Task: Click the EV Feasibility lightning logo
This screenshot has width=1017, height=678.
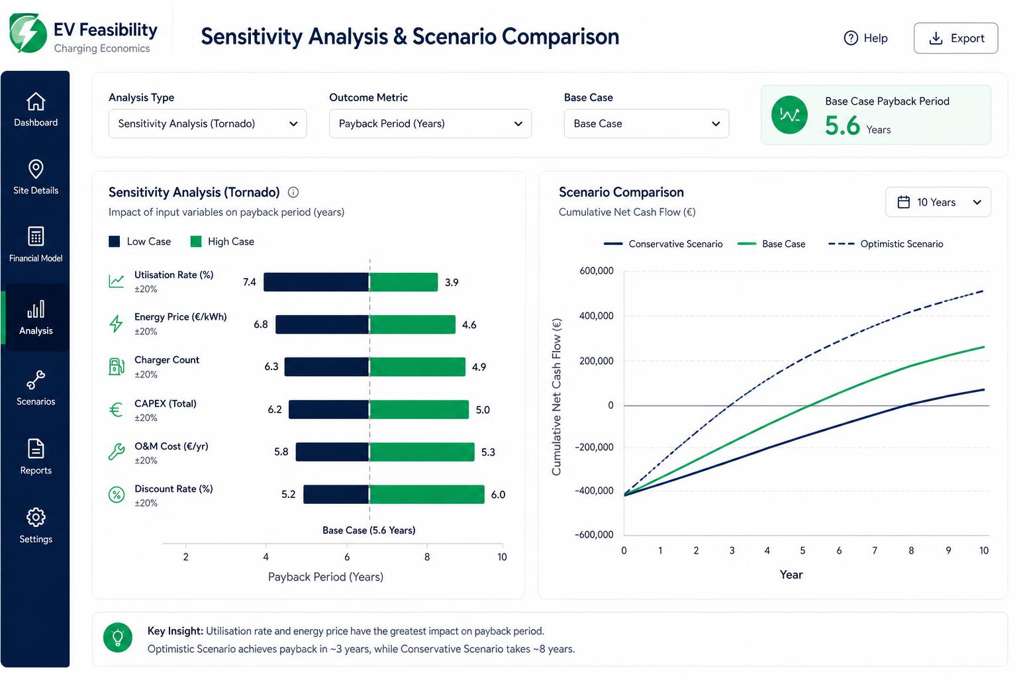Action: coord(24,33)
